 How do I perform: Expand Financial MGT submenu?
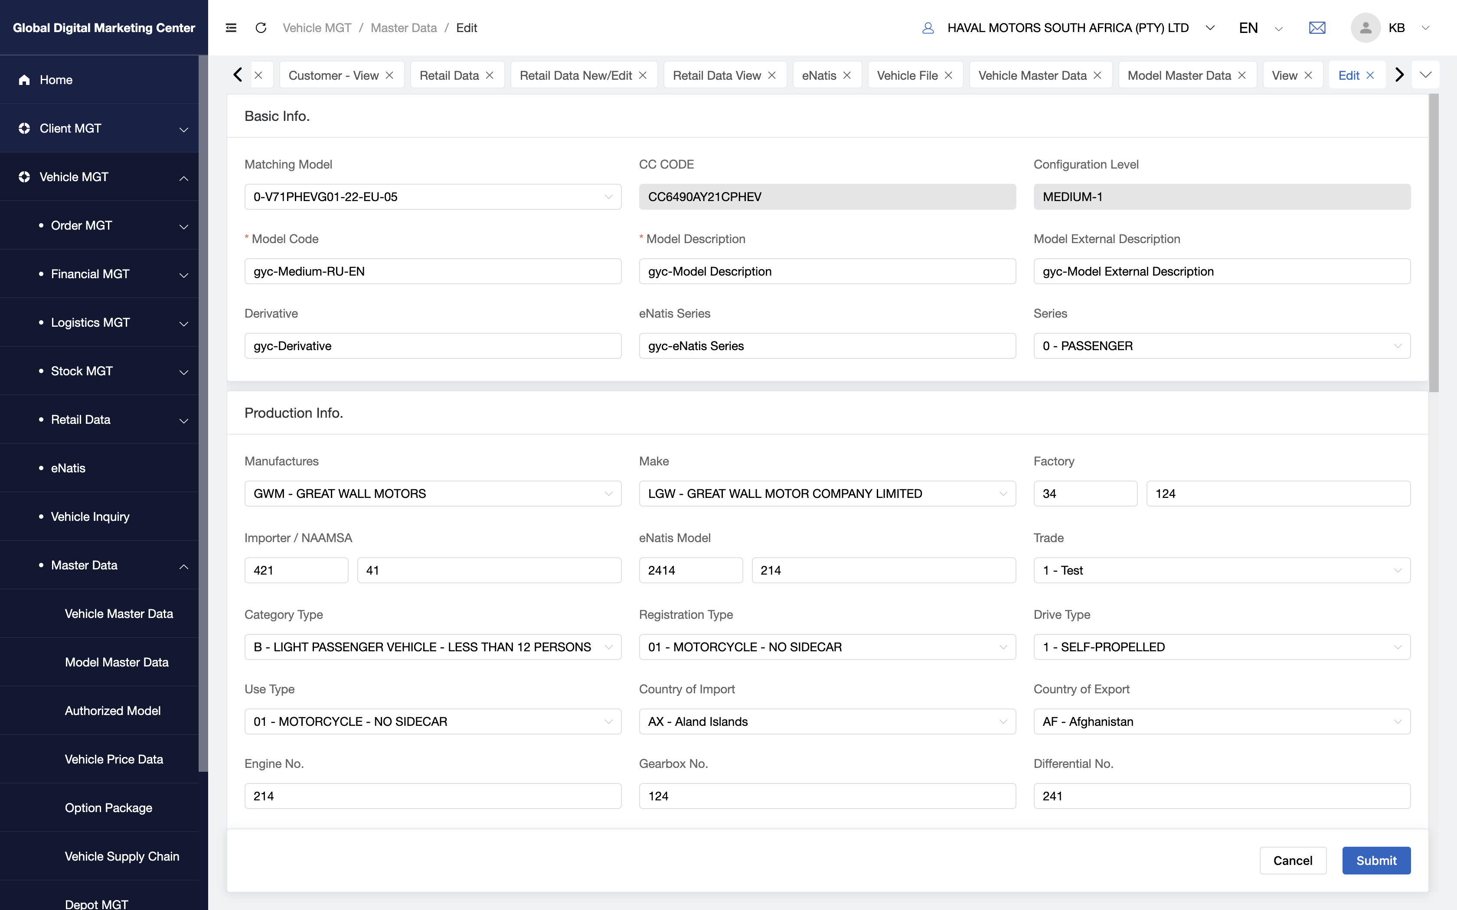[x=99, y=274]
